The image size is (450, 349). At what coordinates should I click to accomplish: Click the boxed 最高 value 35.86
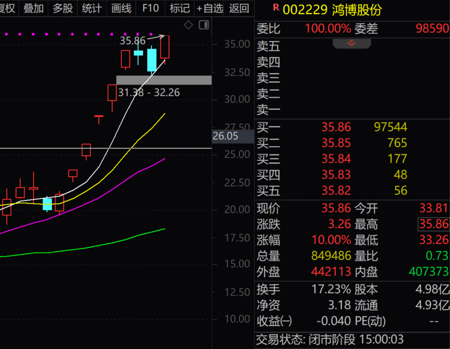433,224
